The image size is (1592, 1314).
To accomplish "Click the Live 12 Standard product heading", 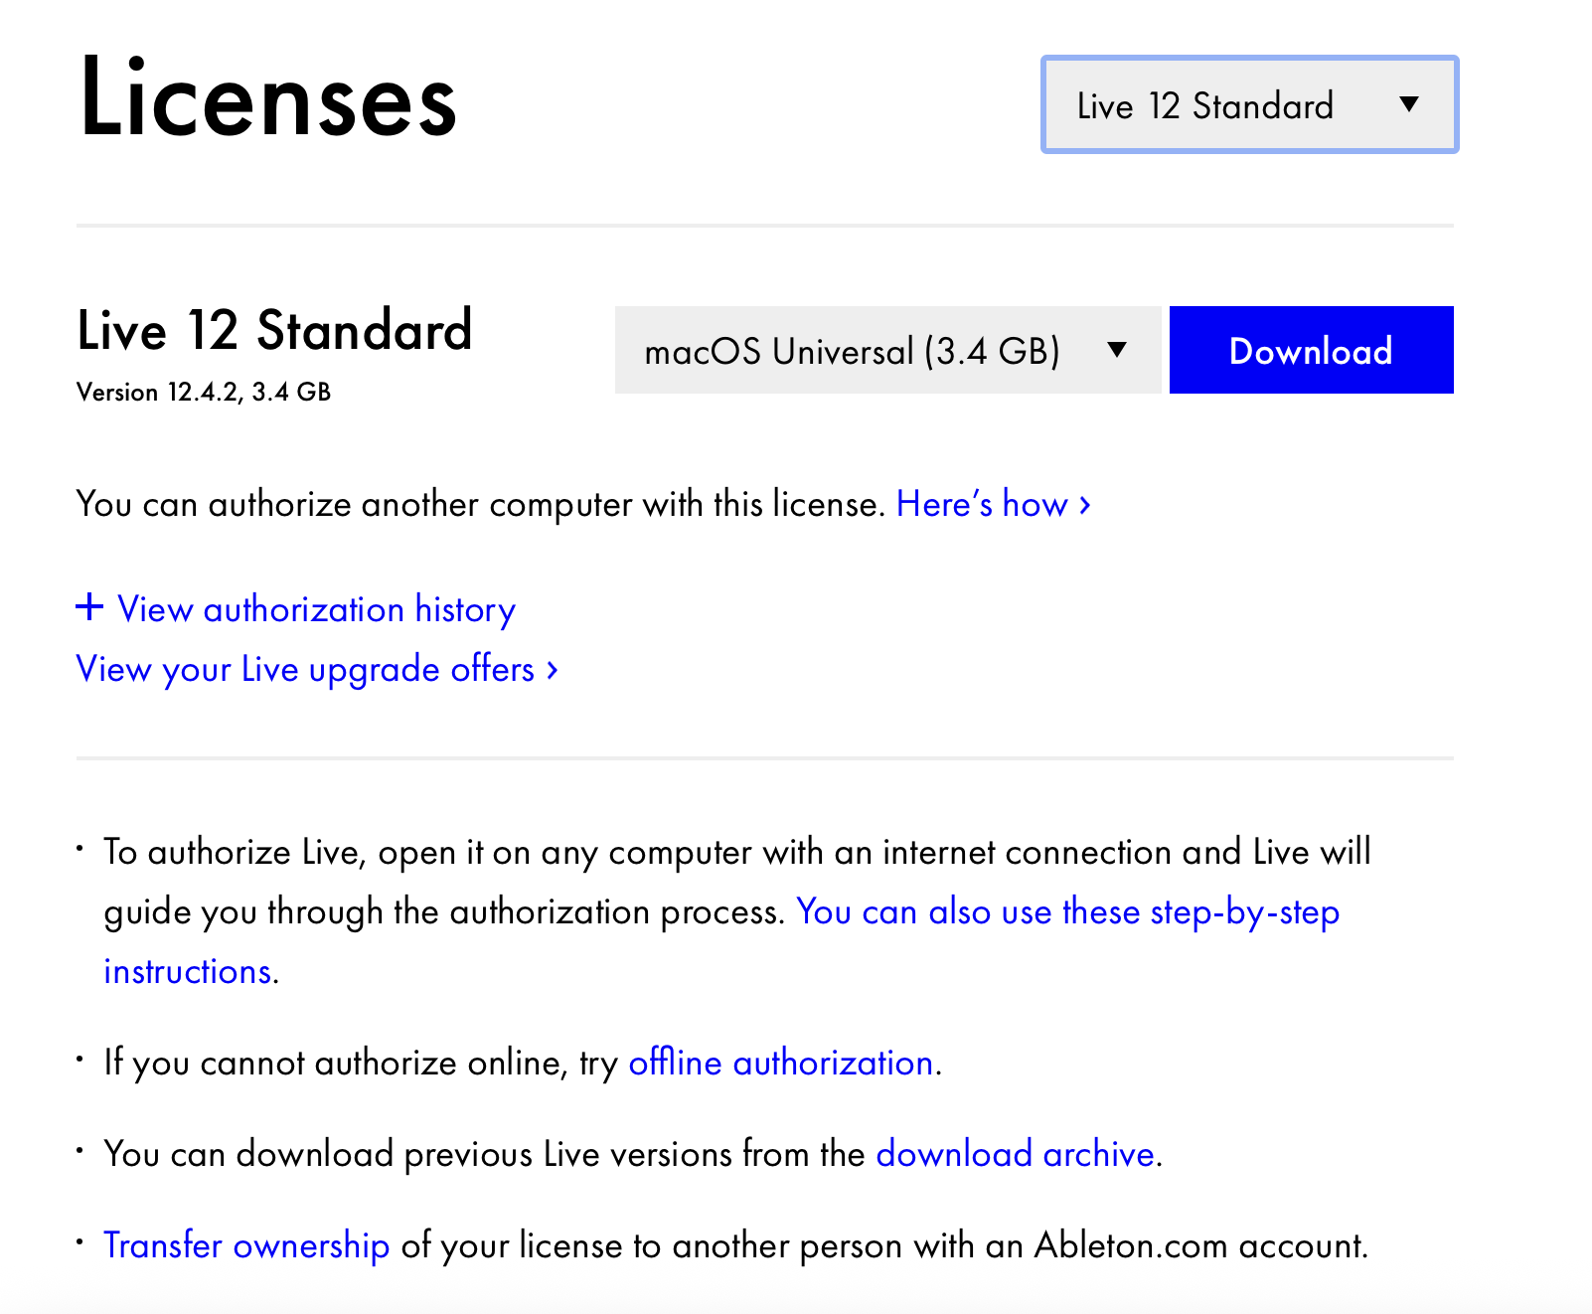I will 274,330.
